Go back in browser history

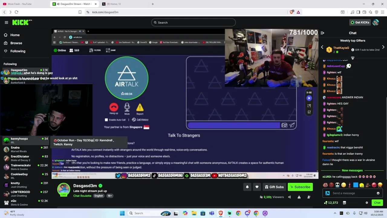tap(4, 12)
